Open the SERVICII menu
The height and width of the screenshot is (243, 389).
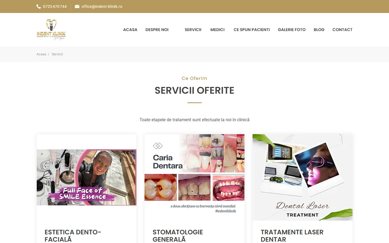193,30
